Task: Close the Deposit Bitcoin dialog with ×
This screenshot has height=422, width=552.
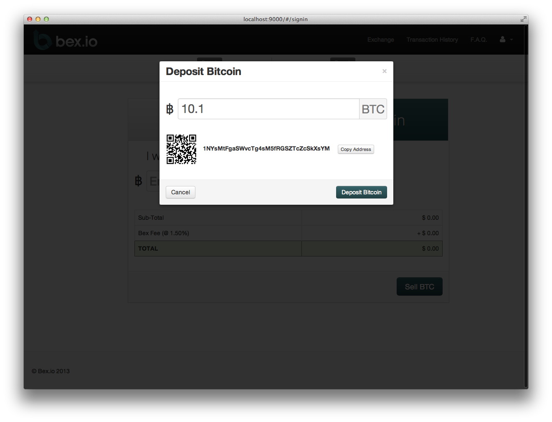Action: 384,71
